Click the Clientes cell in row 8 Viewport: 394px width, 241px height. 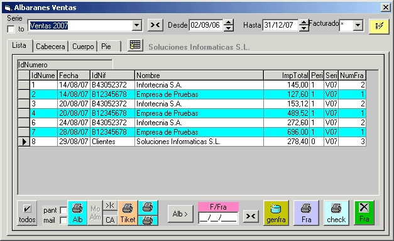tap(112, 142)
